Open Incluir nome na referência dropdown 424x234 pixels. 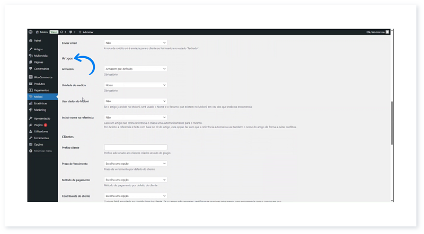pos(135,118)
